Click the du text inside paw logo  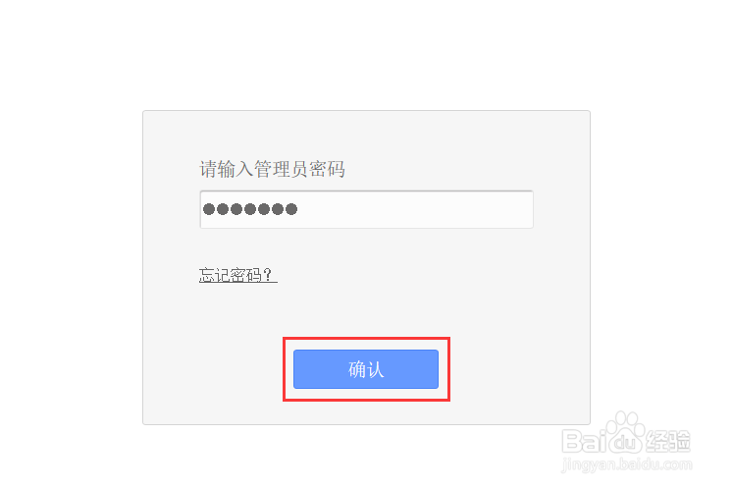point(626,442)
